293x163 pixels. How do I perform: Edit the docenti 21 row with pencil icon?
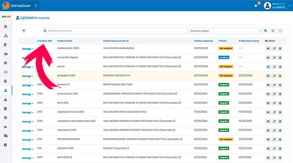click(274, 85)
